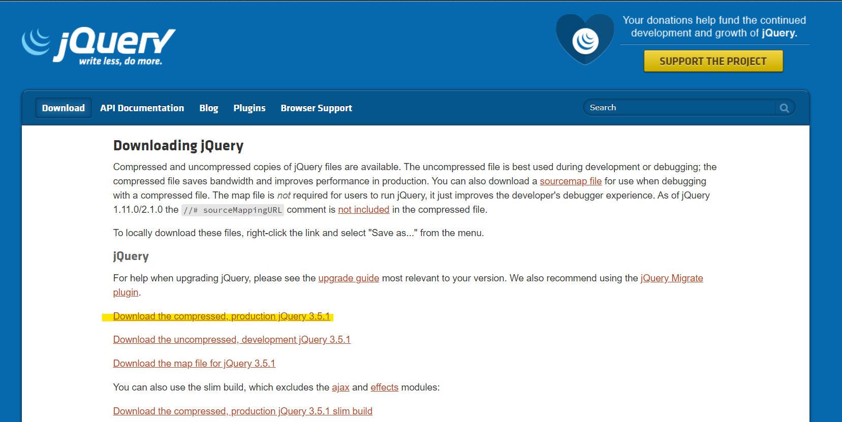Open the upgrade guide link
The height and width of the screenshot is (422, 842).
(x=349, y=278)
